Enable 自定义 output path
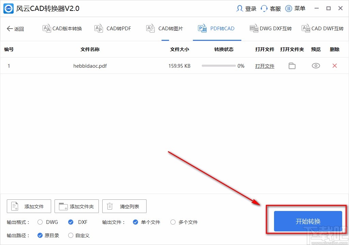 pos(71,235)
